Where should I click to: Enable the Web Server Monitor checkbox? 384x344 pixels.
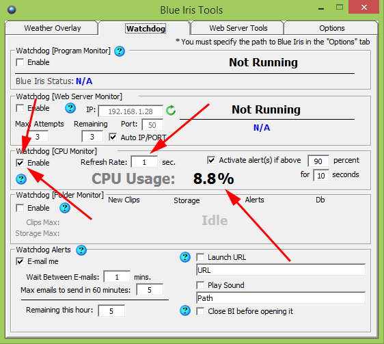(20, 108)
